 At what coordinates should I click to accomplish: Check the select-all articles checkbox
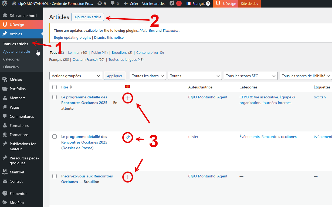tap(55, 87)
